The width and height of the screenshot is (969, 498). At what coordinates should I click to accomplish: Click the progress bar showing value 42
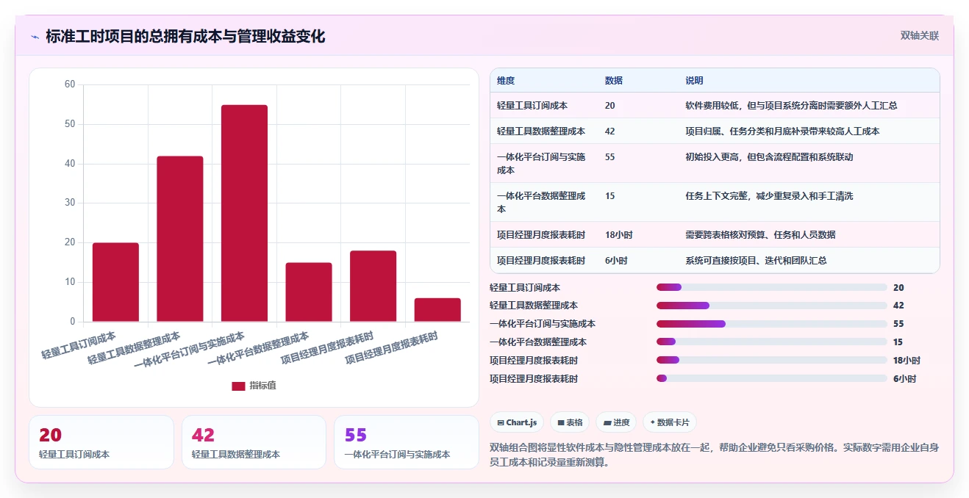pyautogui.click(x=772, y=306)
